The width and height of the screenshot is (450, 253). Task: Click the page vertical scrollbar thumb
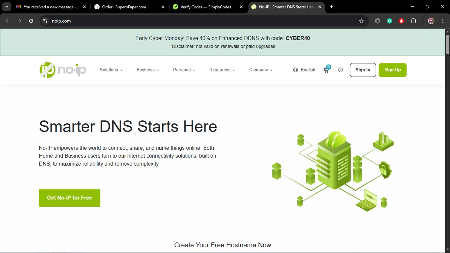[448, 44]
